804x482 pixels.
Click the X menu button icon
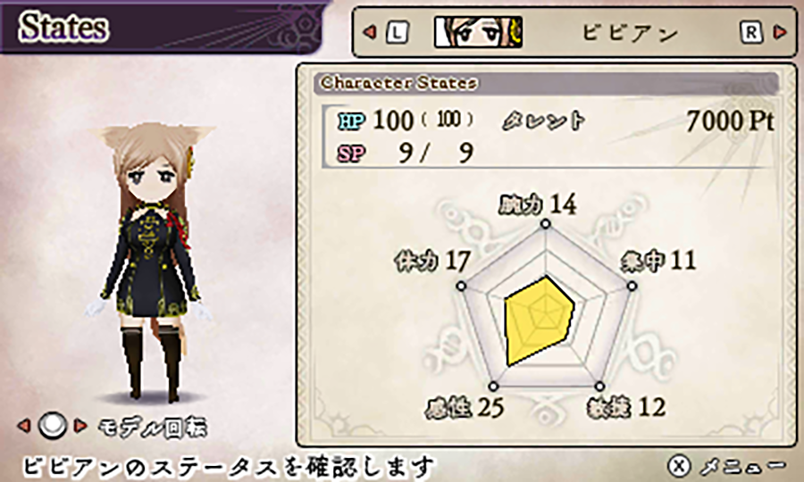679,466
